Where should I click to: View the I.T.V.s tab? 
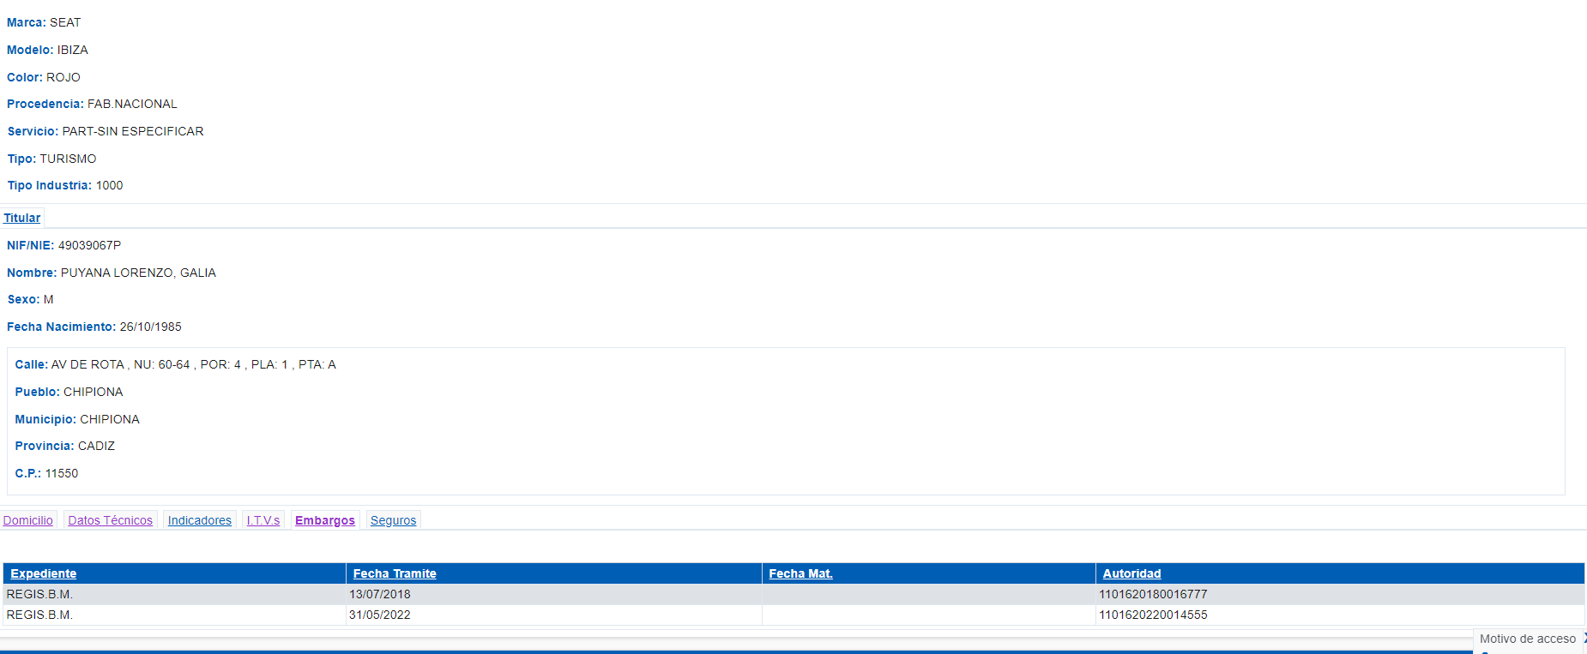click(x=263, y=520)
